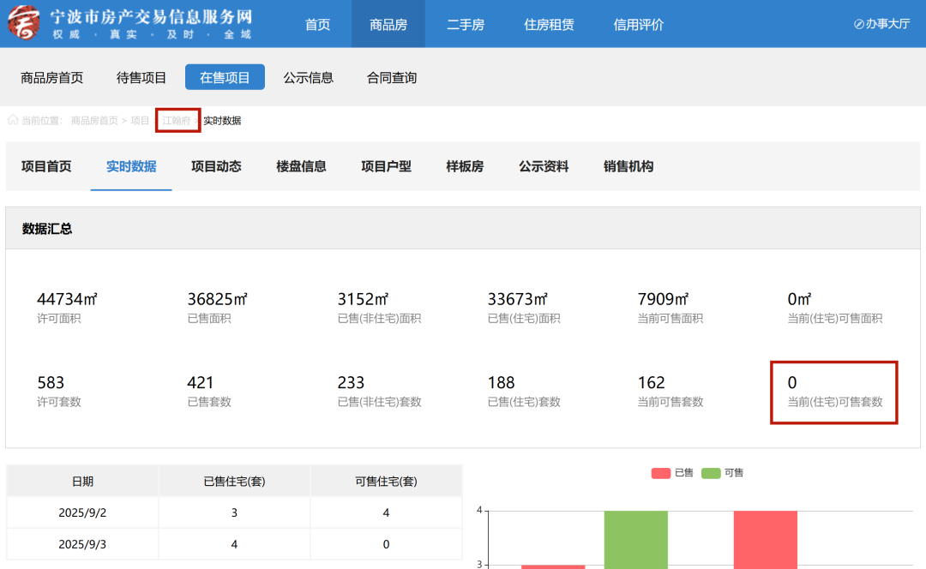Click the home icon in the breadcrumb
The height and width of the screenshot is (569, 926).
pos(13,120)
